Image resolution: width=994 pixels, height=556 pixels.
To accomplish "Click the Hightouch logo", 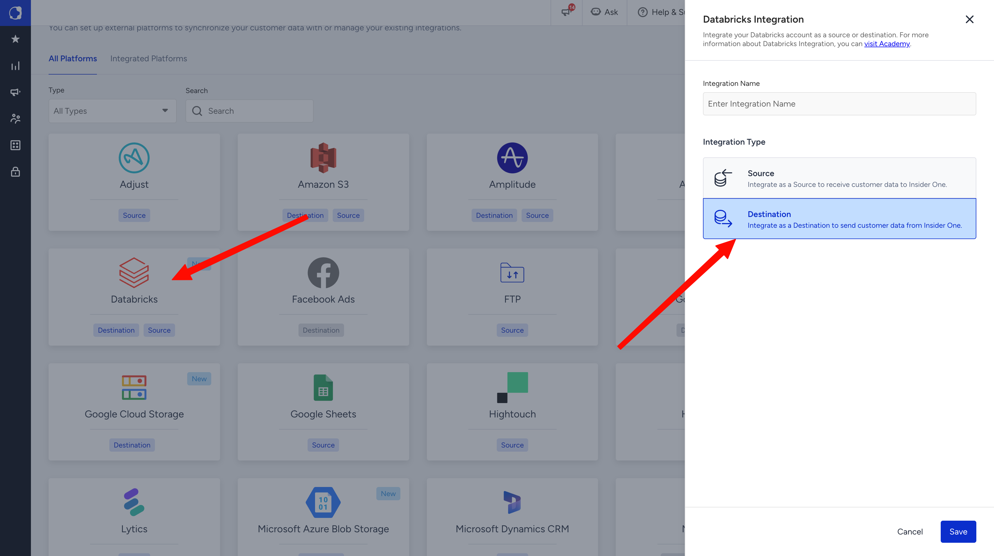I will pos(512,387).
